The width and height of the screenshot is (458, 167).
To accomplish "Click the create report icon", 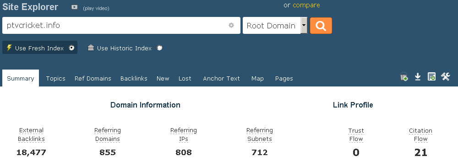I will point(432,77).
